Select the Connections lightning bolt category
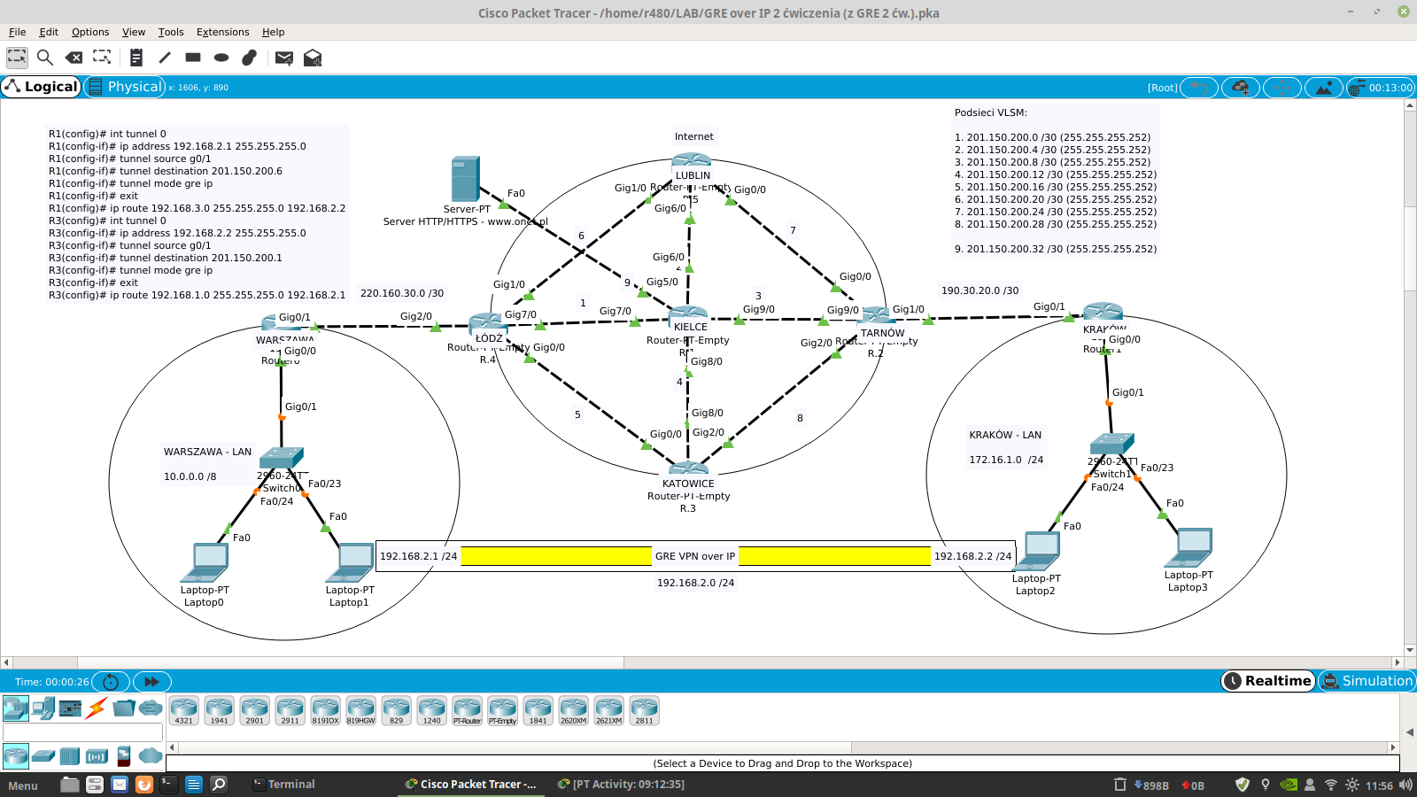This screenshot has width=1417, height=797. [97, 708]
